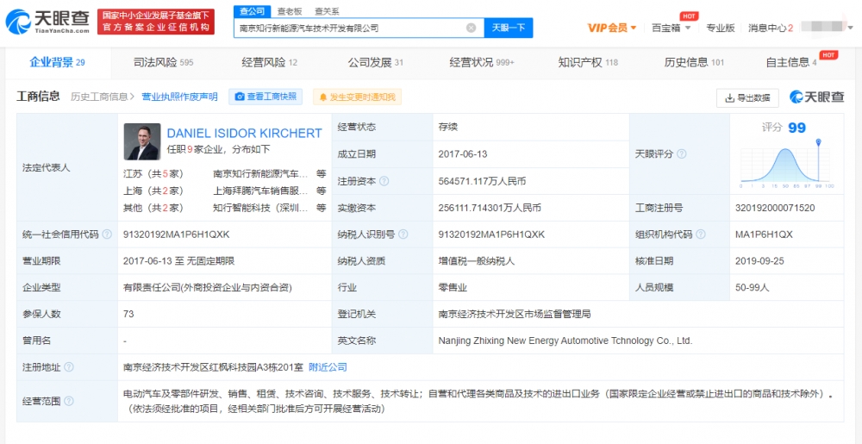Click the blurred user account in header

tap(823, 27)
